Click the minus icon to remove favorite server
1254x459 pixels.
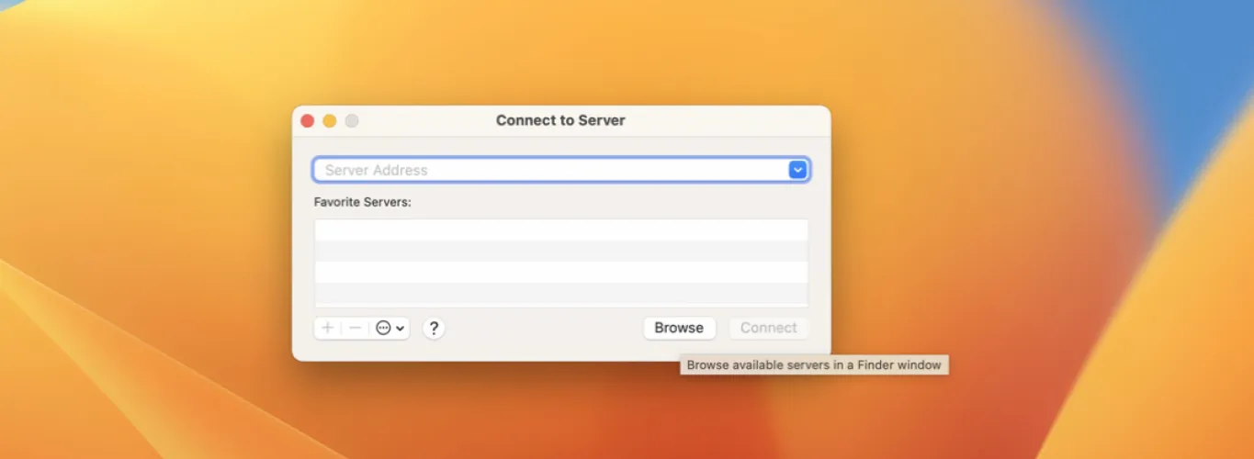tap(355, 328)
